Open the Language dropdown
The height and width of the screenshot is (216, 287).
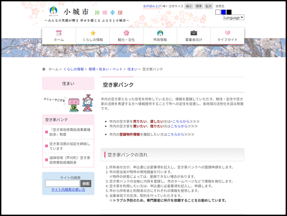(234, 17)
